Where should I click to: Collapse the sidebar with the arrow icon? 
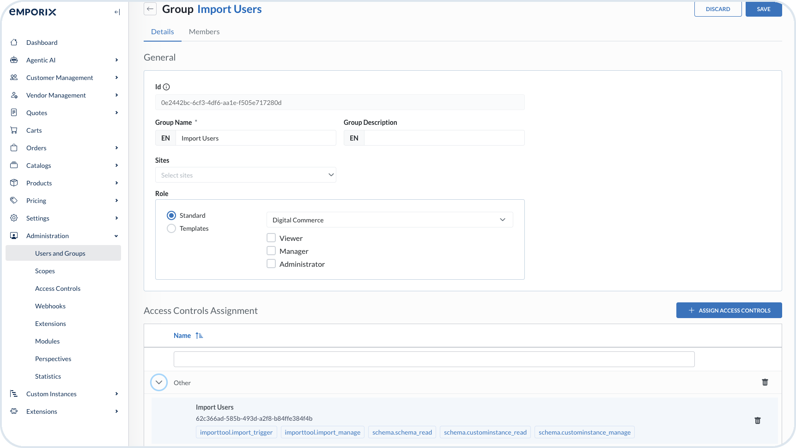117,12
